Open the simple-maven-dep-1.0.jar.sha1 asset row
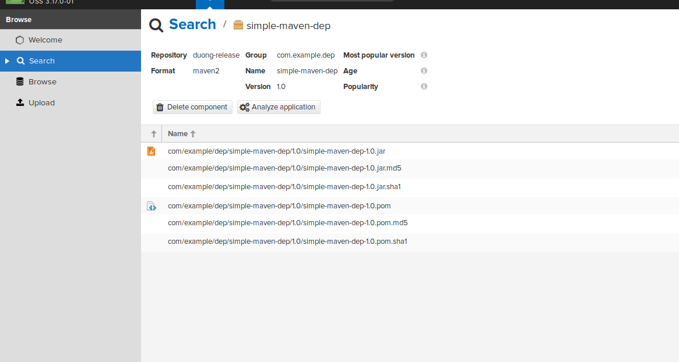The image size is (679, 362). [410, 187]
